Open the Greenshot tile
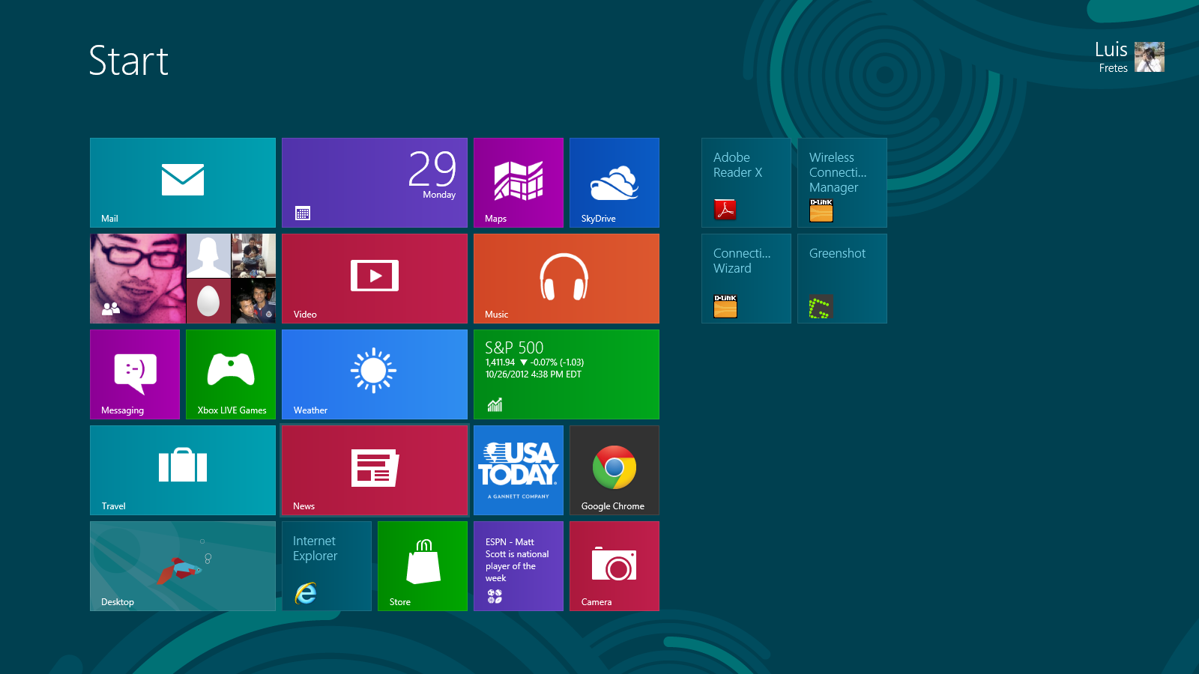 click(842, 279)
